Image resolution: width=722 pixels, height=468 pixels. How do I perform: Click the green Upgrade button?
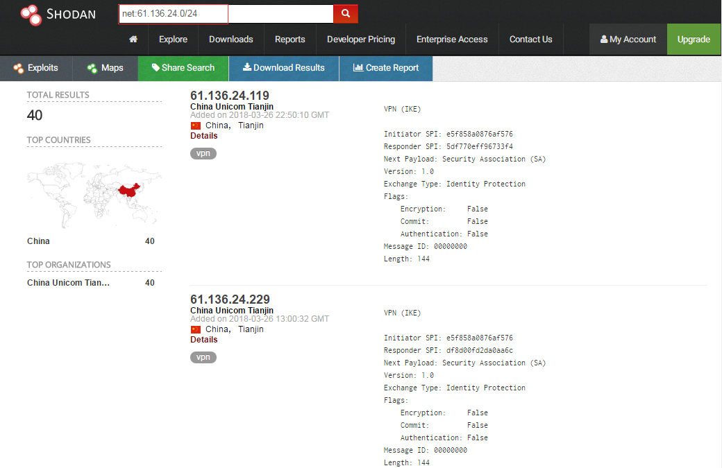(x=694, y=39)
